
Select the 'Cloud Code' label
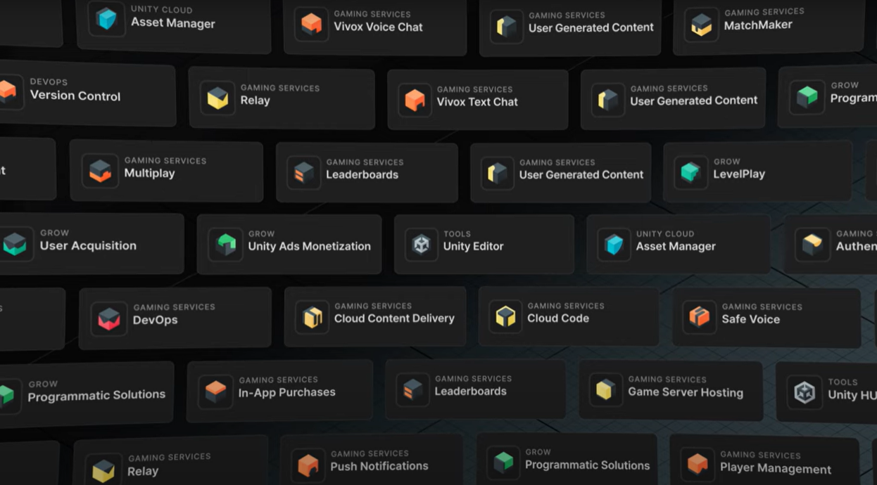(558, 318)
